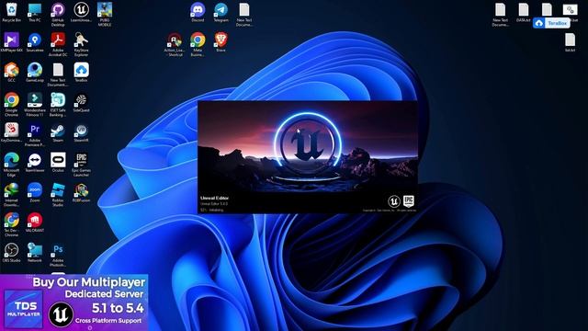Select the Discord desktop shortcut
This screenshot has width=588, height=331.
point(198,12)
